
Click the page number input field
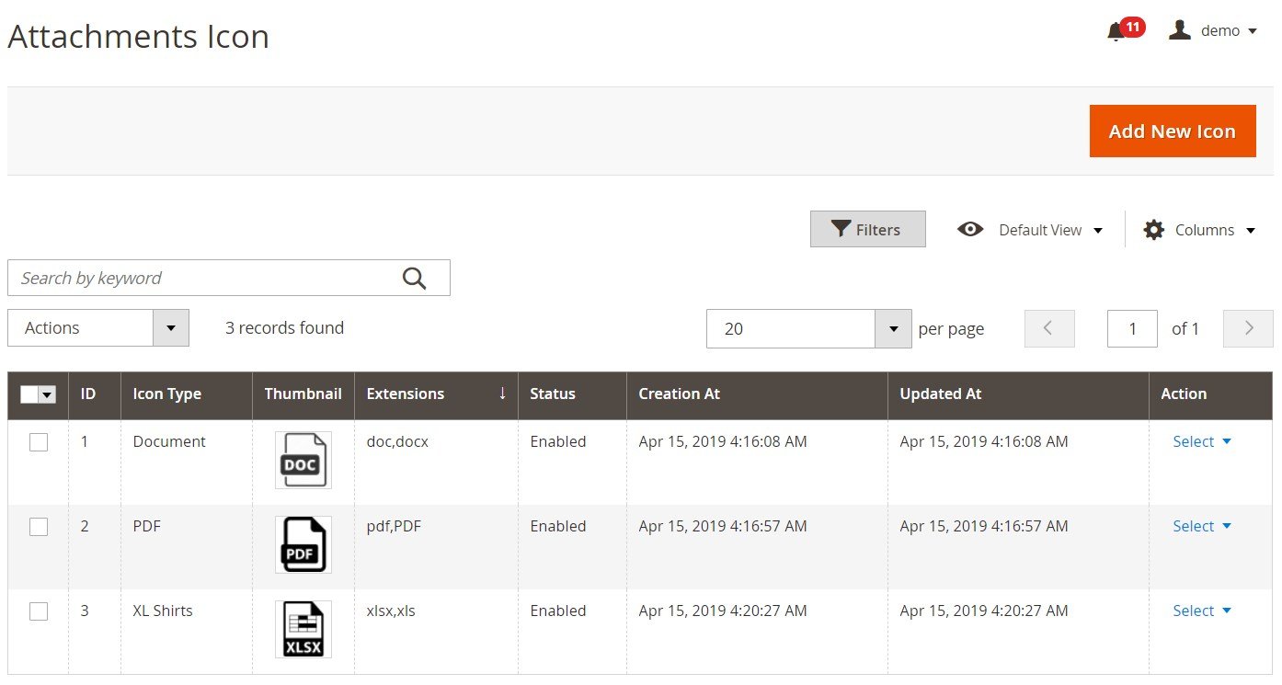click(1132, 328)
